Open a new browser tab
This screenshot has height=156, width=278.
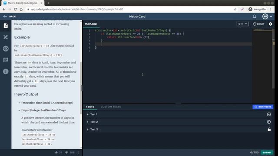click(48, 3)
